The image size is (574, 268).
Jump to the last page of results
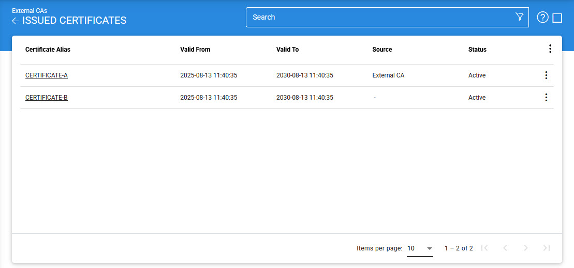[546, 248]
